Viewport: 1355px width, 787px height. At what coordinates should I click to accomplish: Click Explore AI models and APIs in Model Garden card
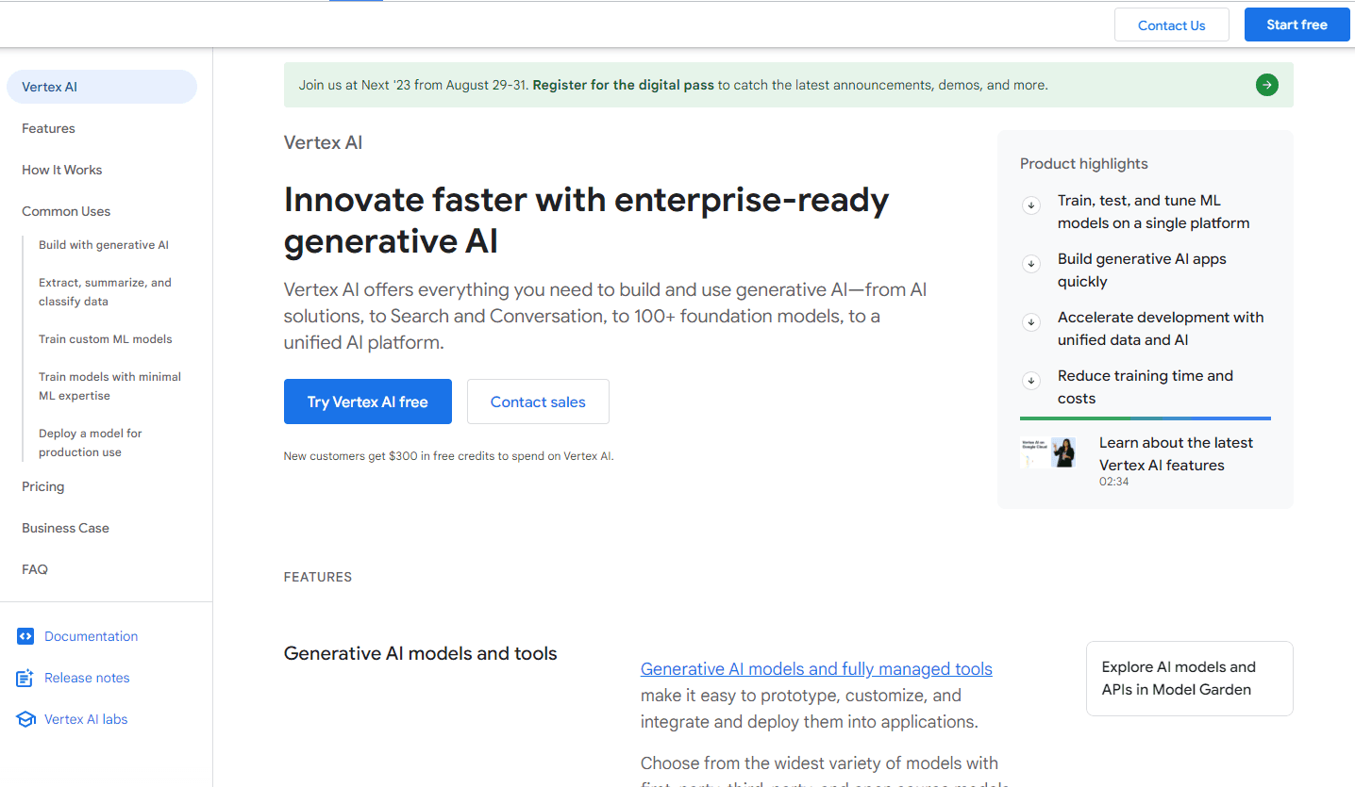[x=1190, y=679]
